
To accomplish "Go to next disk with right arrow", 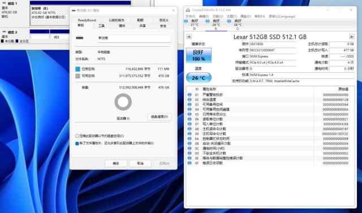I will pos(351,37).
